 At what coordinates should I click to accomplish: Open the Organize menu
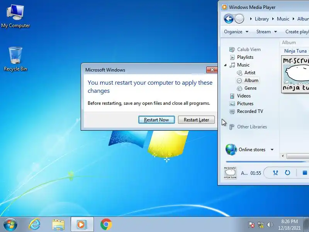pos(236,32)
